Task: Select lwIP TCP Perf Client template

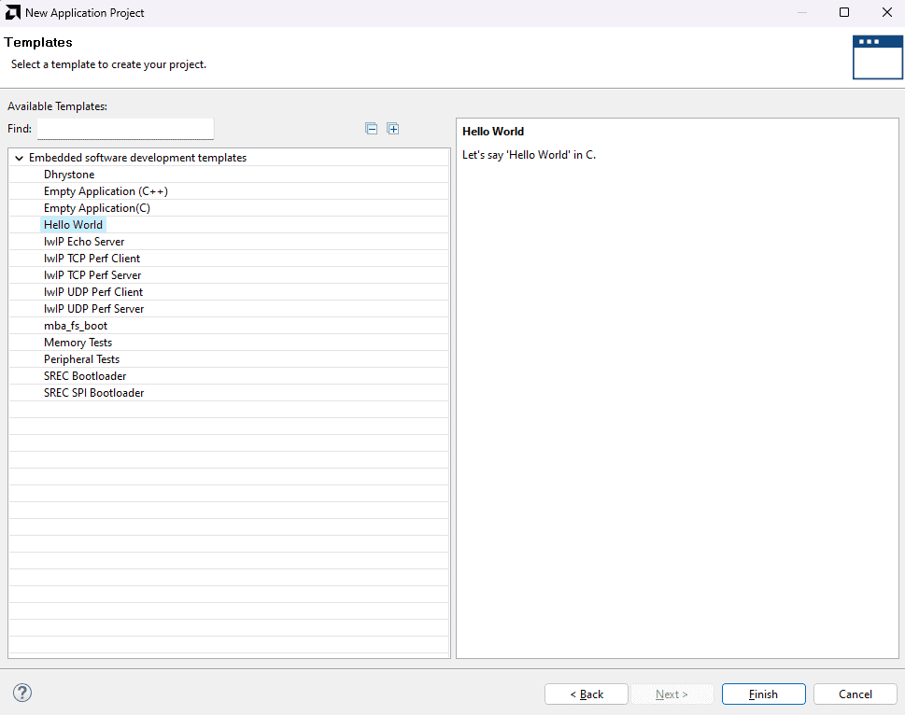Action: click(x=92, y=259)
